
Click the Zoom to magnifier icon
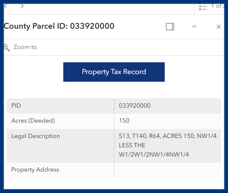tap(6, 48)
